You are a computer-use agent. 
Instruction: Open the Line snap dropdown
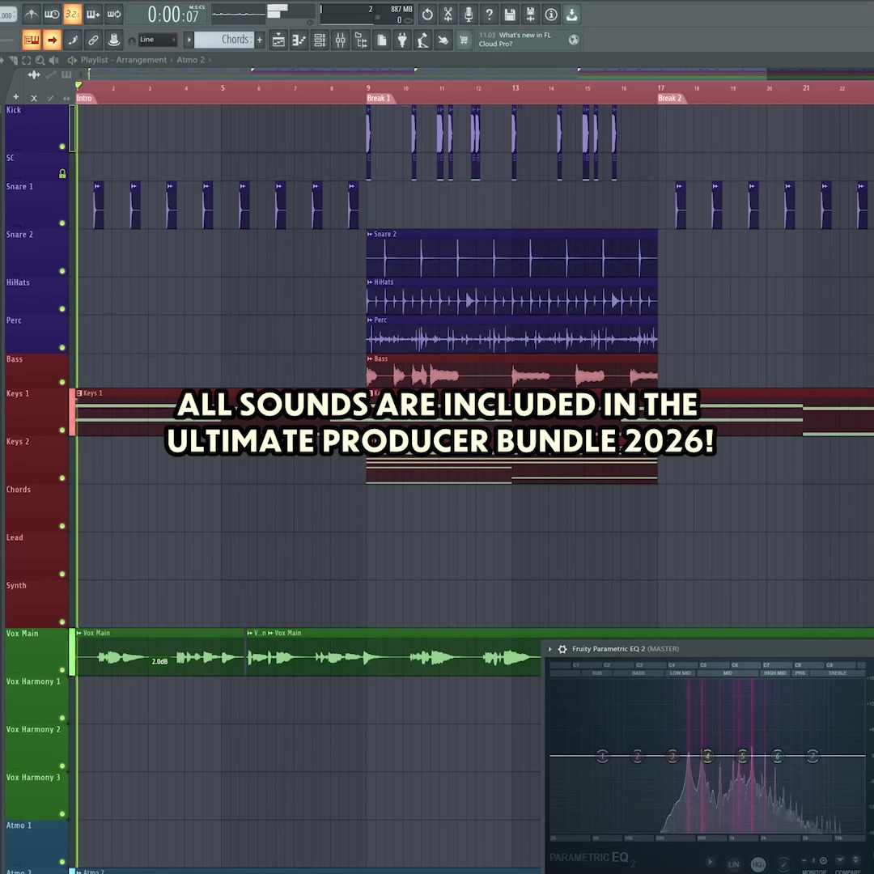pyautogui.click(x=158, y=40)
